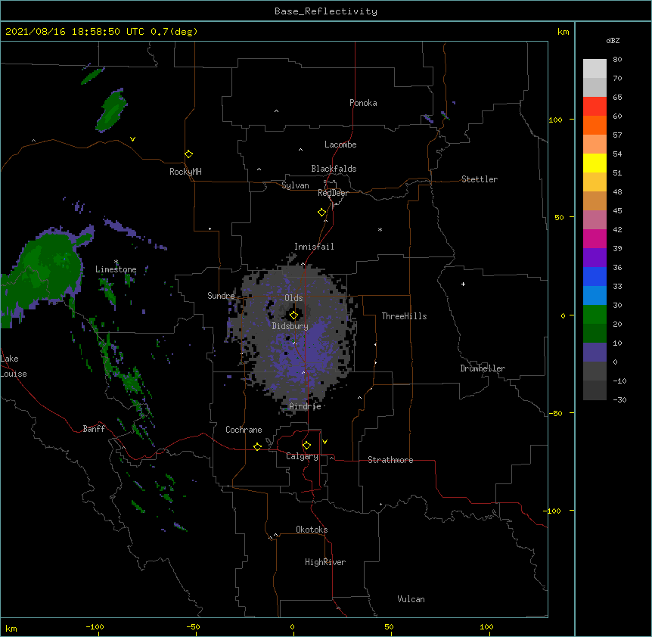Screen dimensions: 652x637
Task: Click the Limestone label
Action: coord(116,269)
